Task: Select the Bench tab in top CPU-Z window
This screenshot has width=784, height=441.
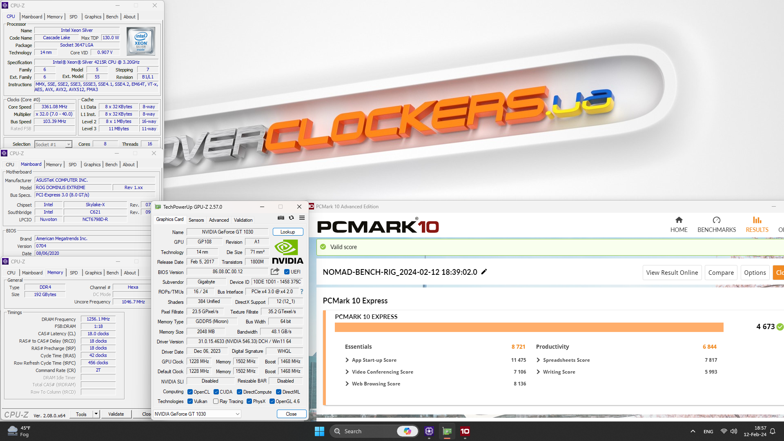Action: point(112,17)
